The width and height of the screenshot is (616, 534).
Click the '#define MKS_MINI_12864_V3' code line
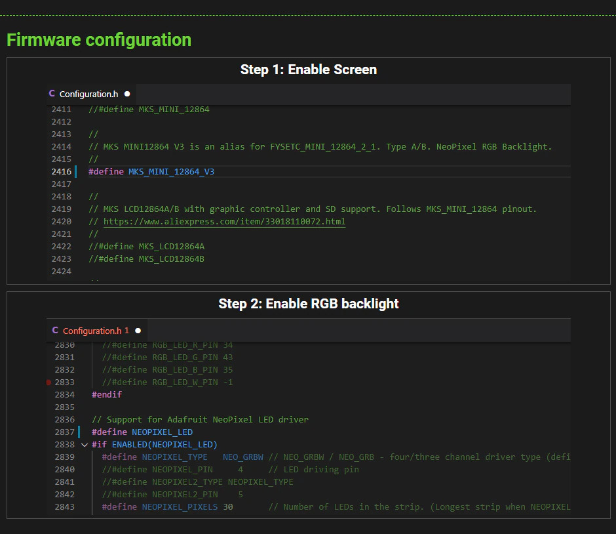point(151,171)
